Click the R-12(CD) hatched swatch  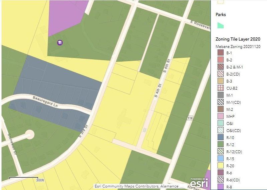coord(221,151)
